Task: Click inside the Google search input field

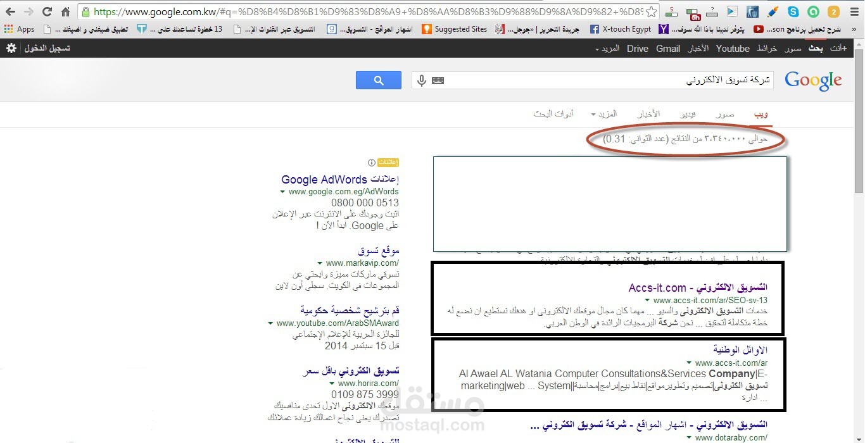Action: [x=592, y=80]
